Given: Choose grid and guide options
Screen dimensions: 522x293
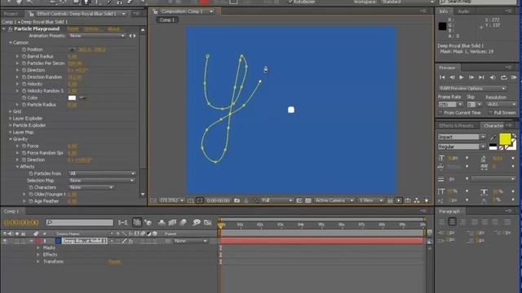Looking at the screenshot, I should tap(190, 201).
